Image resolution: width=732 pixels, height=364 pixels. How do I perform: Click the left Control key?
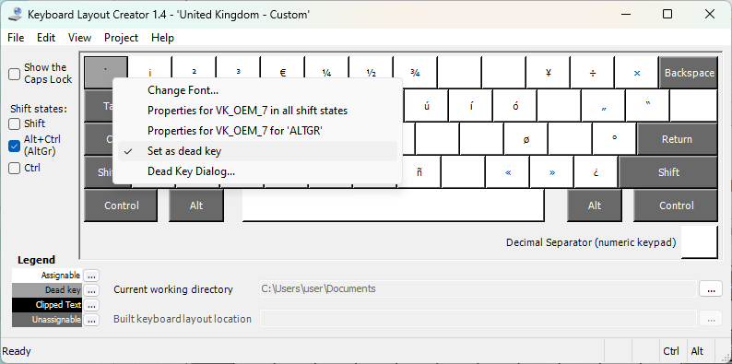click(121, 205)
